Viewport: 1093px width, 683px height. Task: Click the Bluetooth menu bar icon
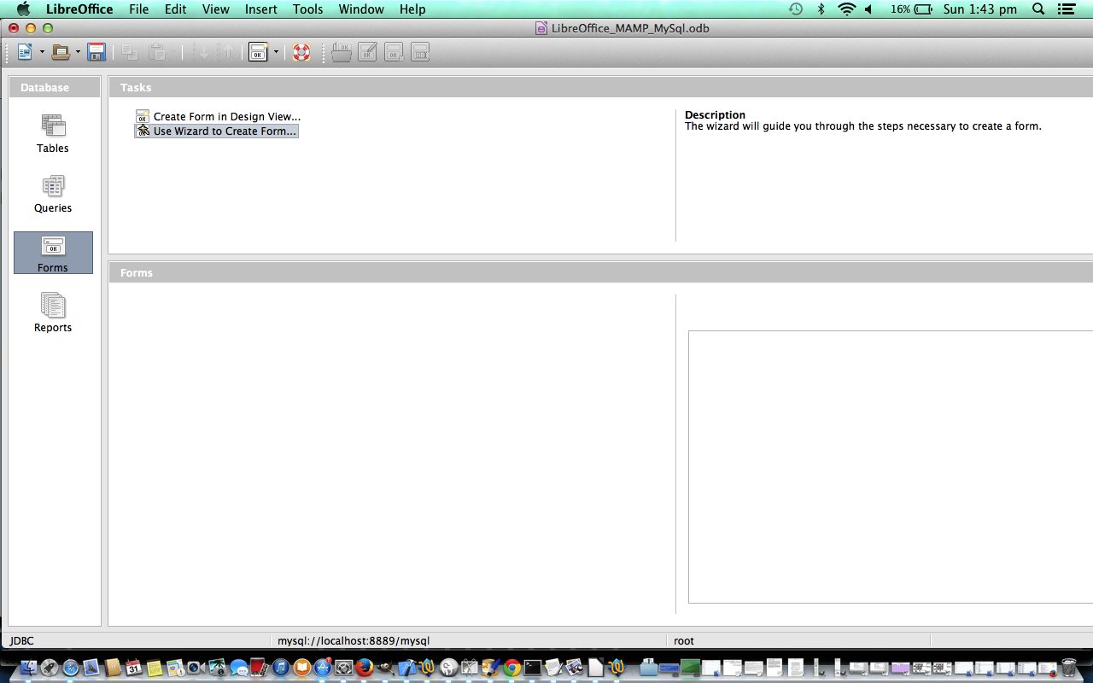(x=821, y=9)
